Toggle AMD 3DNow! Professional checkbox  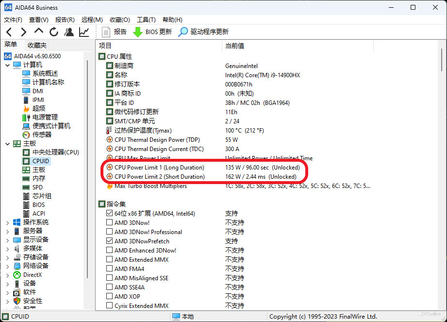pos(109,231)
